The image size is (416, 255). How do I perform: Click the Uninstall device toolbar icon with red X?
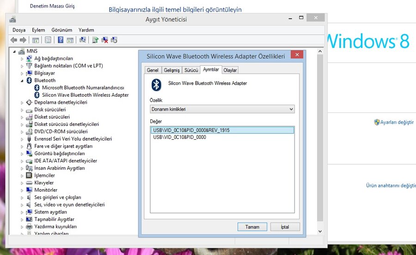coord(104,40)
